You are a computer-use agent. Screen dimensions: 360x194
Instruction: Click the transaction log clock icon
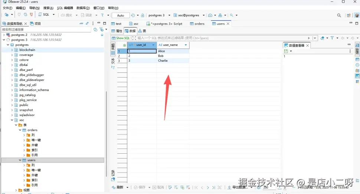tap(133, 15)
